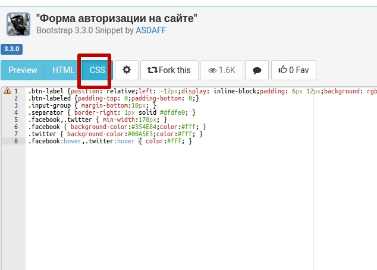Click line number 5 in the gutter
The width and height of the screenshot is (377, 270).
coord(16,120)
